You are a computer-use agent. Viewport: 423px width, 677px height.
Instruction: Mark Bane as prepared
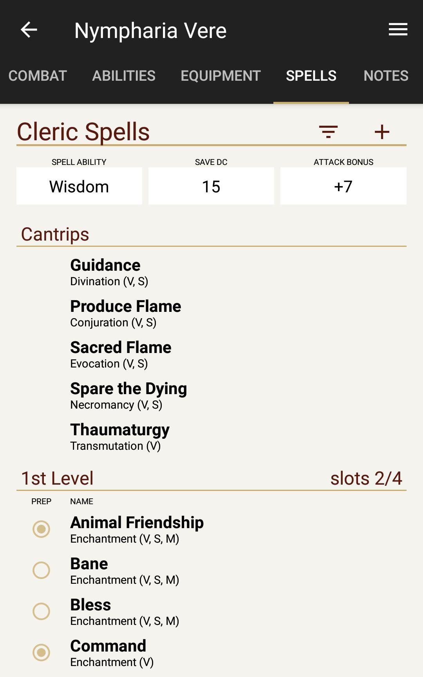click(41, 570)
